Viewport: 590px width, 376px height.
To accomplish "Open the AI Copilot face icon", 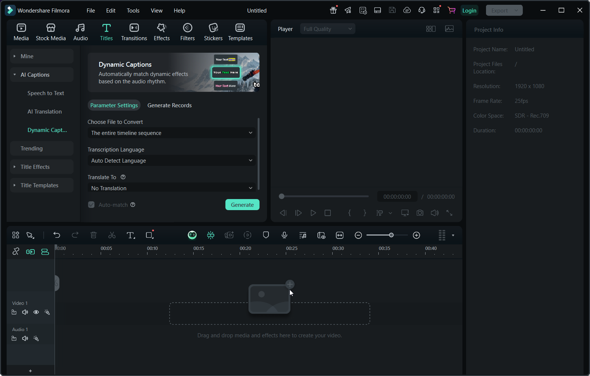I will [x=192, y=235].
